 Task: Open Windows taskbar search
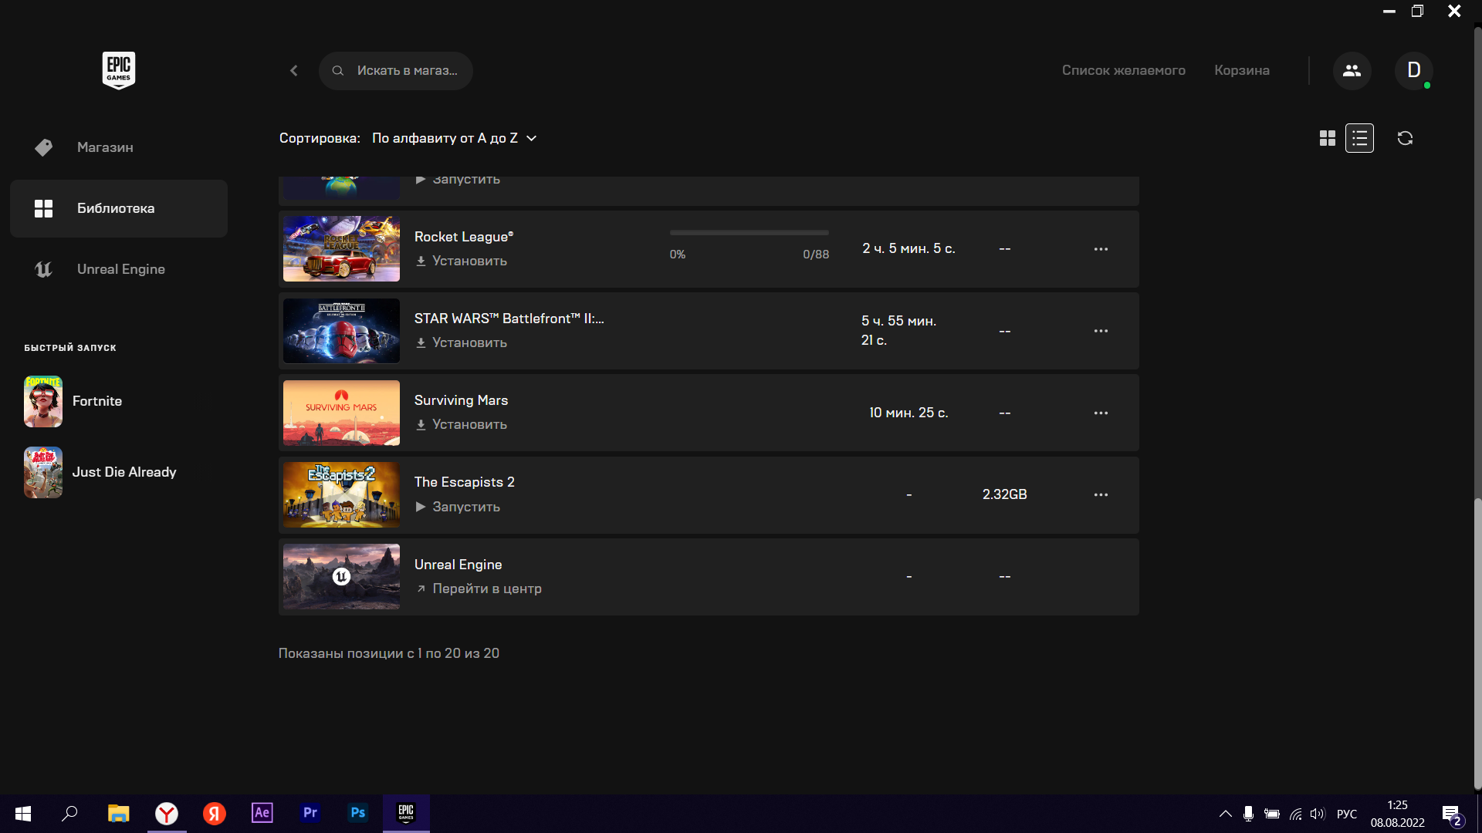69,814
